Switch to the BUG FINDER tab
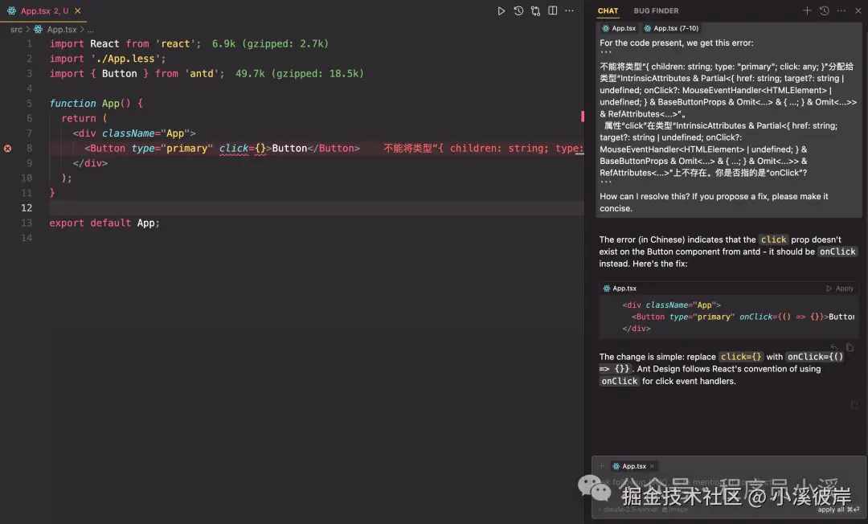This screenshot has height=524, width=868. (x=656, y=10)
